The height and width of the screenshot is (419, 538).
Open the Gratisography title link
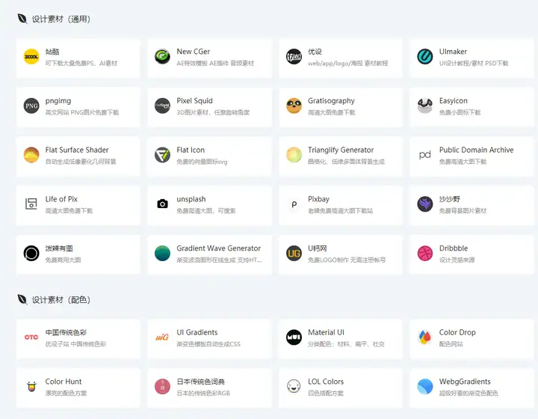(x=331, y=101)
